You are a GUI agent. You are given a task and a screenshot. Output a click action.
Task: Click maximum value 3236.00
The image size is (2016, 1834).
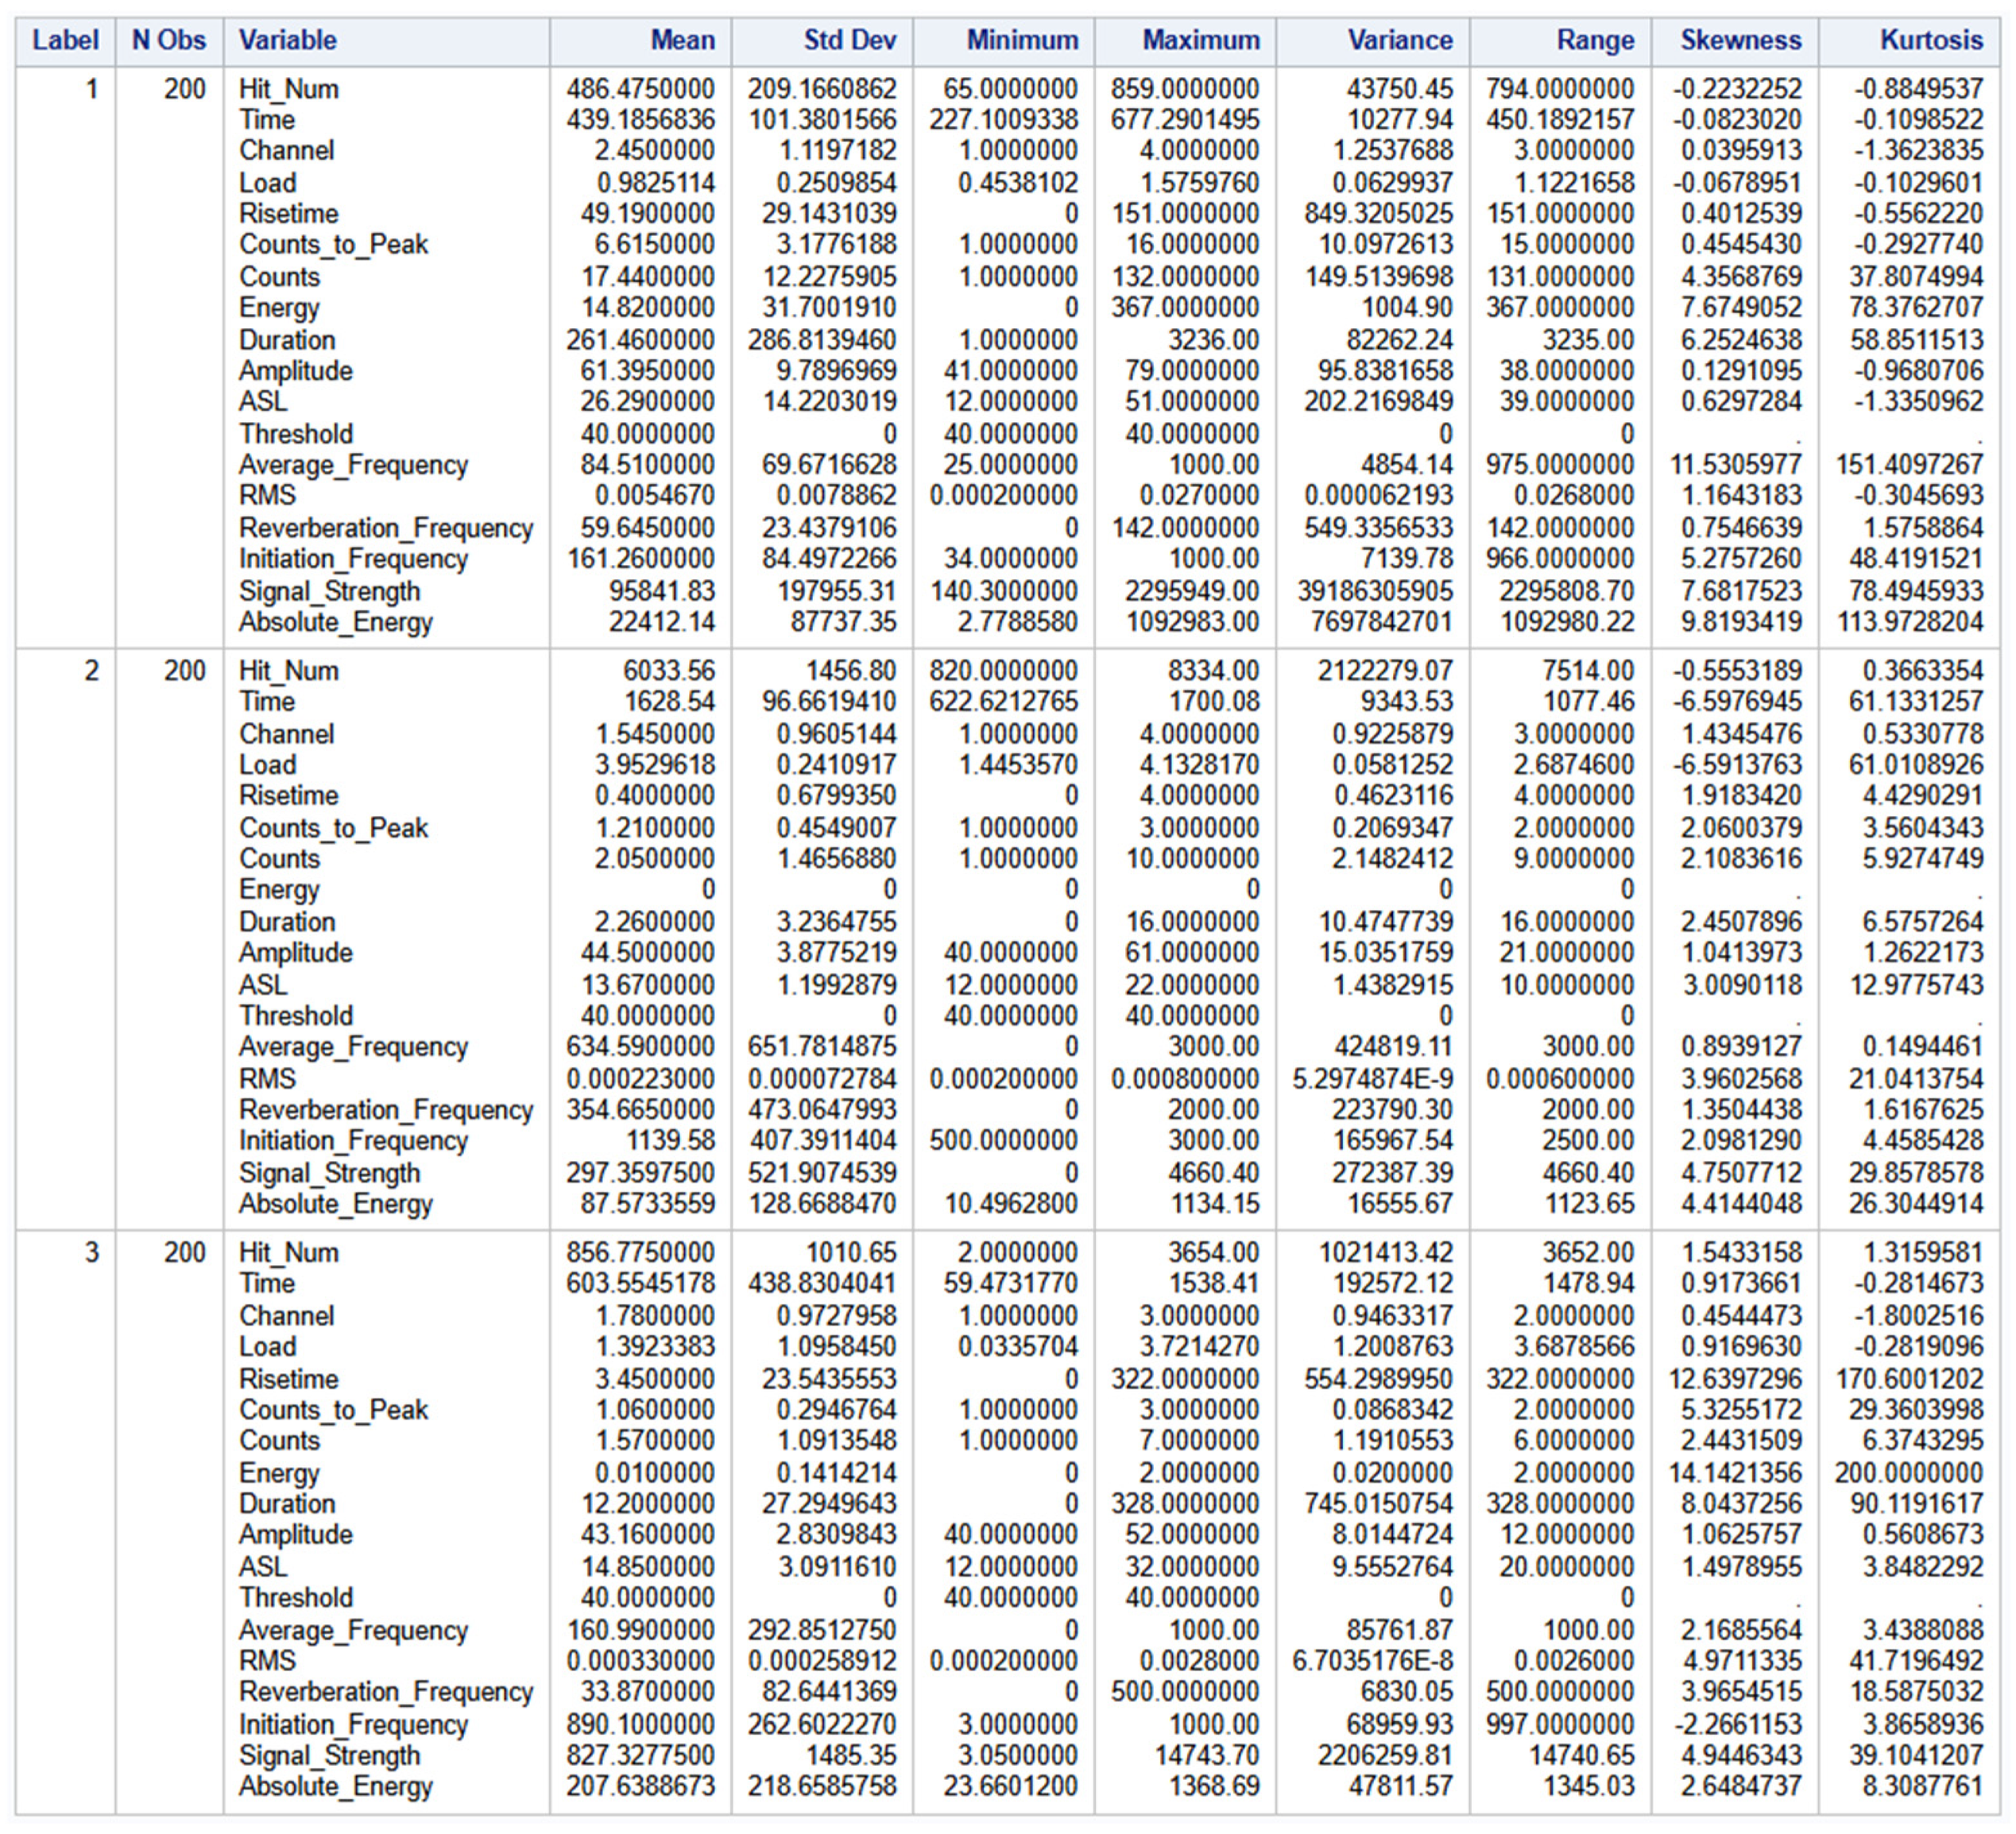point(1214,340)
